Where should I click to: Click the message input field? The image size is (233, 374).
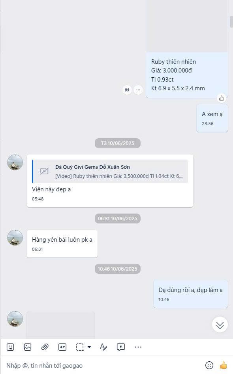click(x=102, y=365)
